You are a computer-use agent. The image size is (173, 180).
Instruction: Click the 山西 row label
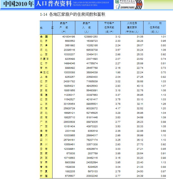(x=44, y=54)
